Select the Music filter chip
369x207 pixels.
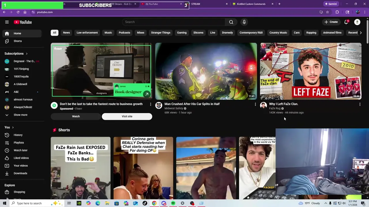[x=108, y=32]
